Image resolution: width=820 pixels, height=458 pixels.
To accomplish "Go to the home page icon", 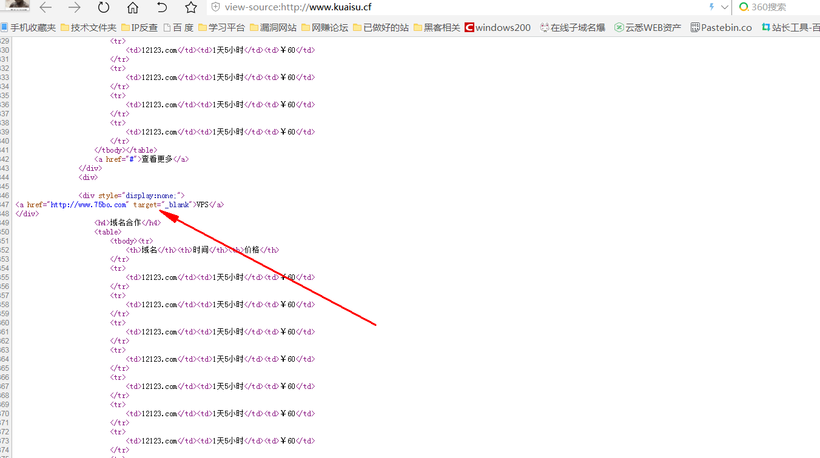I will click(x=133, y=7).
